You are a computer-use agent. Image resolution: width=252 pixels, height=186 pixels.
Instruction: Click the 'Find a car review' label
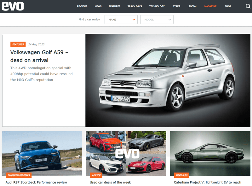pos(89,20)
